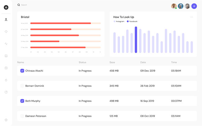
Task: Open the first user avatar with green dot
Action: [174, 6]
